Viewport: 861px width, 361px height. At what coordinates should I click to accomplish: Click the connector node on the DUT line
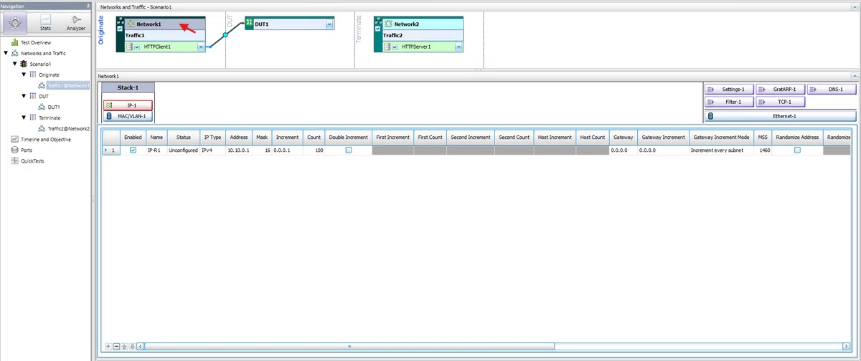tap(225, 34)
